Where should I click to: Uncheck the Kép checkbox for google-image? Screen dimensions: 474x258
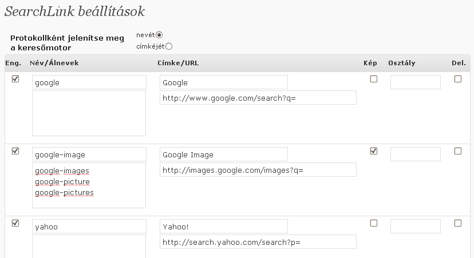374,151
